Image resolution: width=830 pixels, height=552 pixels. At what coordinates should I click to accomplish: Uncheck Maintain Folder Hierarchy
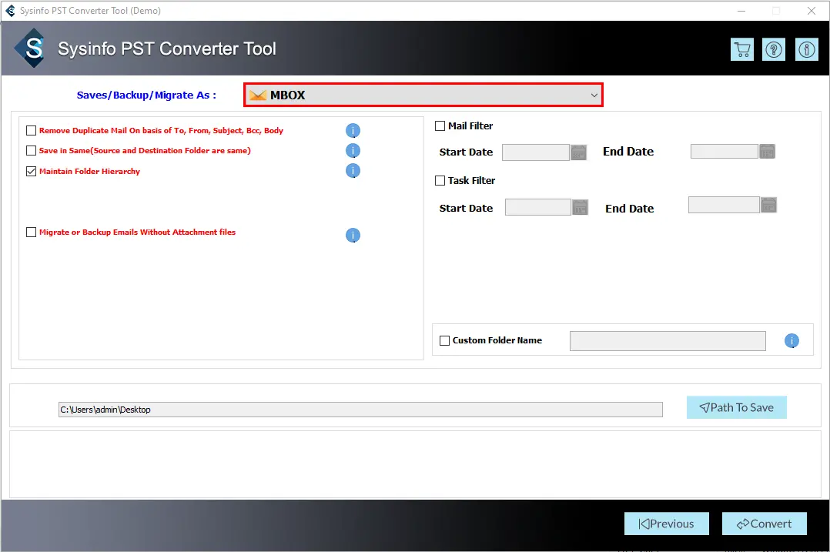(32, 172)
